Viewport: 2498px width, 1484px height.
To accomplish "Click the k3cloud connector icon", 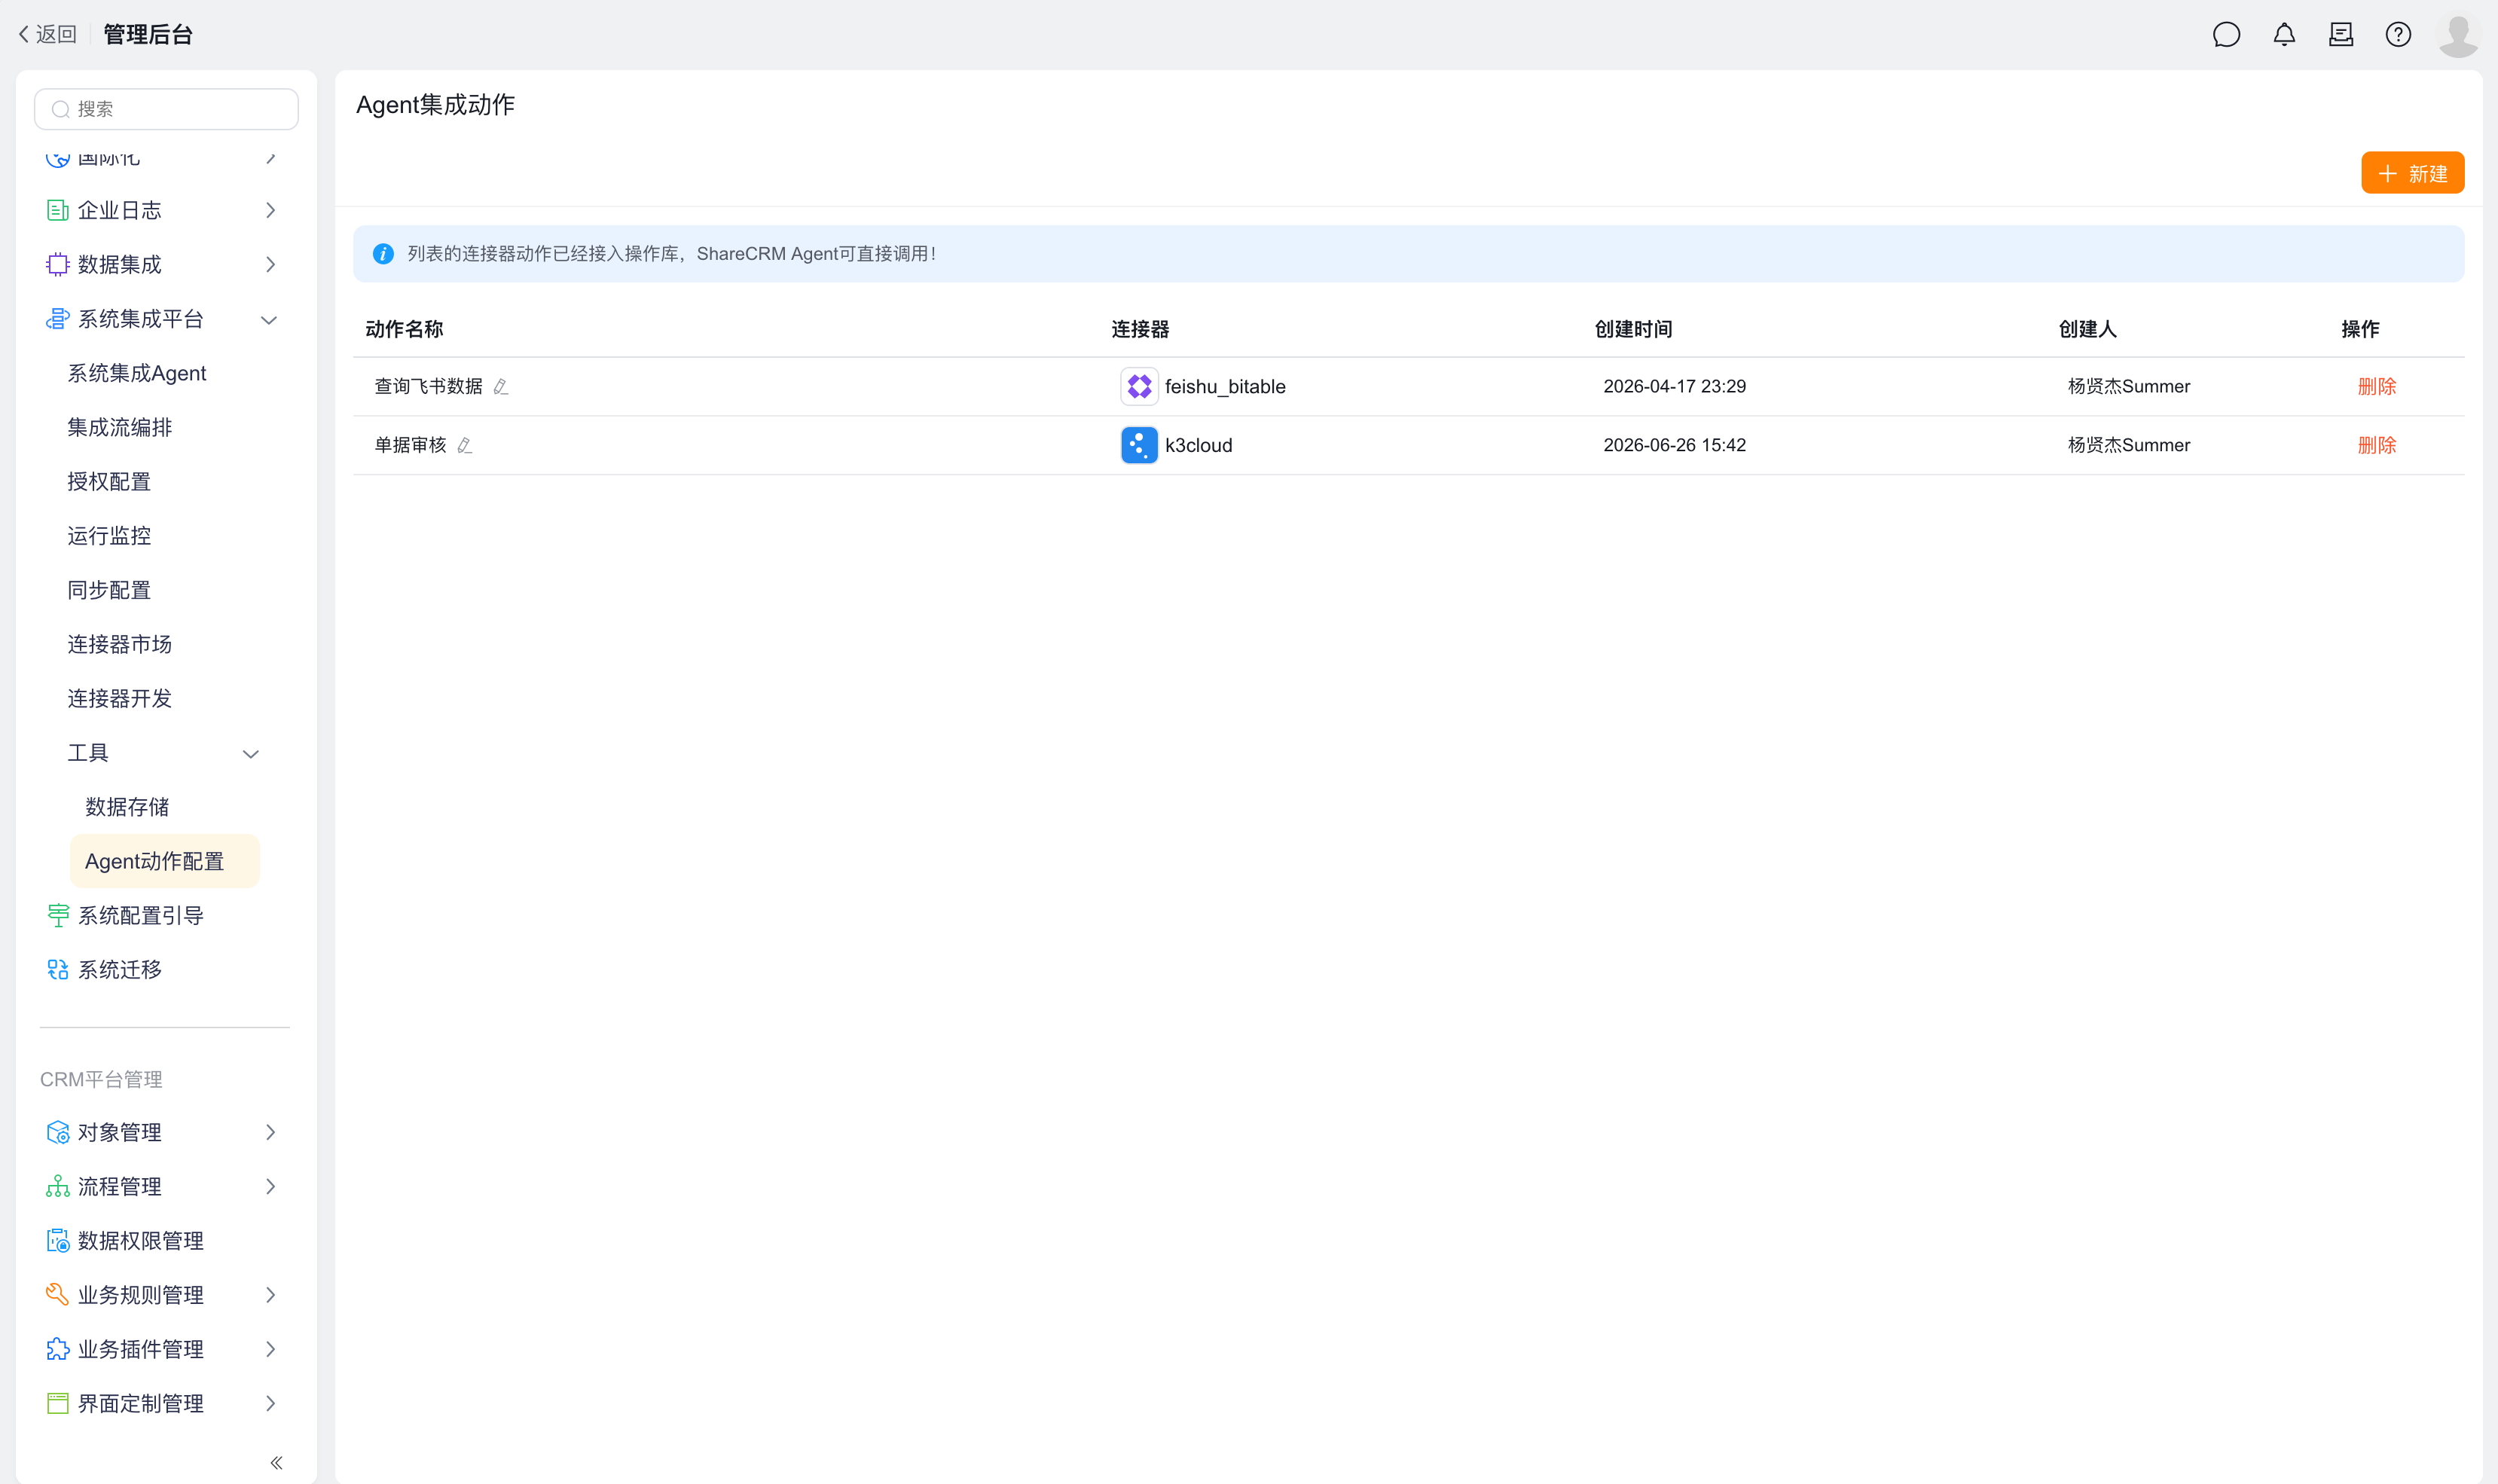I will 1139,446.
